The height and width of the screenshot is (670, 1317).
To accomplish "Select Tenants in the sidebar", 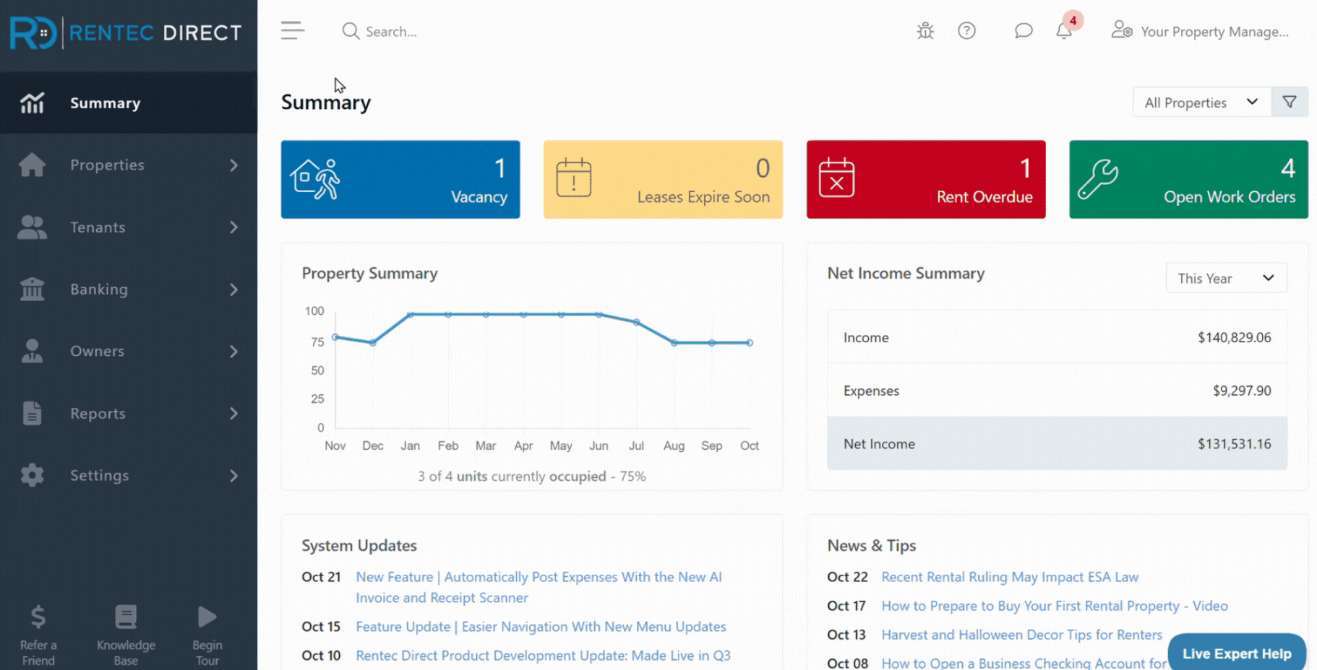I will (x=129, y=227).
